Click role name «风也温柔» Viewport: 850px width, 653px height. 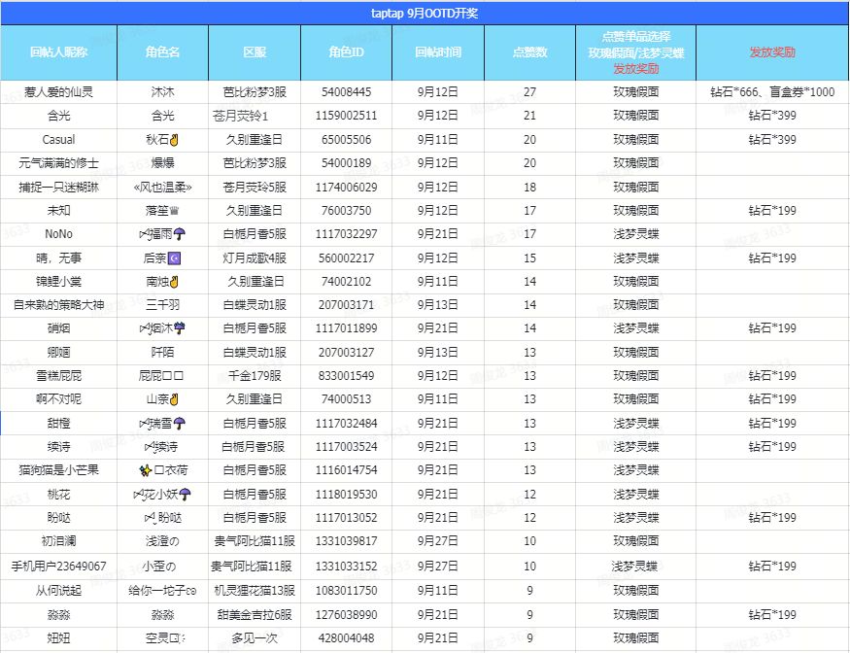click(162, 188)
